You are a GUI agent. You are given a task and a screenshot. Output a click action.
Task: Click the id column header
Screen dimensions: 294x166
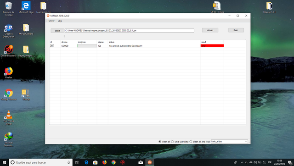51,42
